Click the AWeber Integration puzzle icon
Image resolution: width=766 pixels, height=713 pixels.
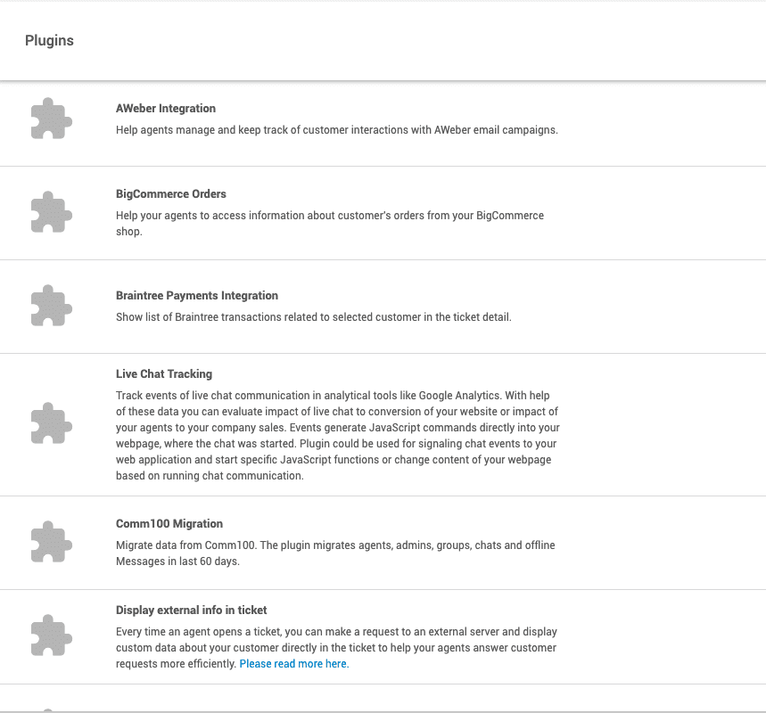point(52,119)
